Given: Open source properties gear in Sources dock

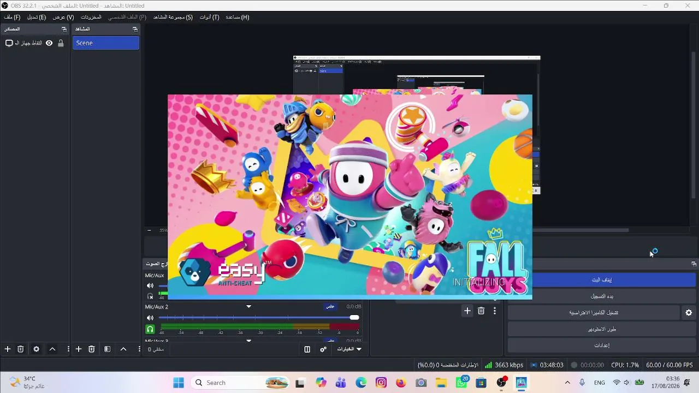Looking at the screenshot, I should 37,349.
